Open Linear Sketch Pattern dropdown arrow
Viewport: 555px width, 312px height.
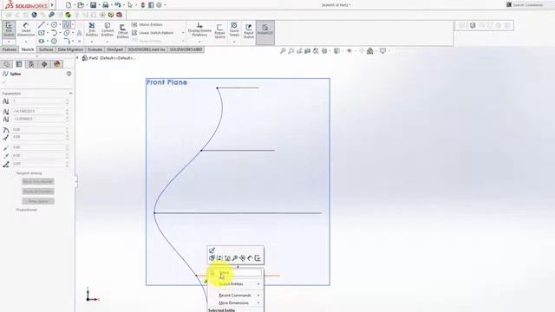[x=183, y=33]
